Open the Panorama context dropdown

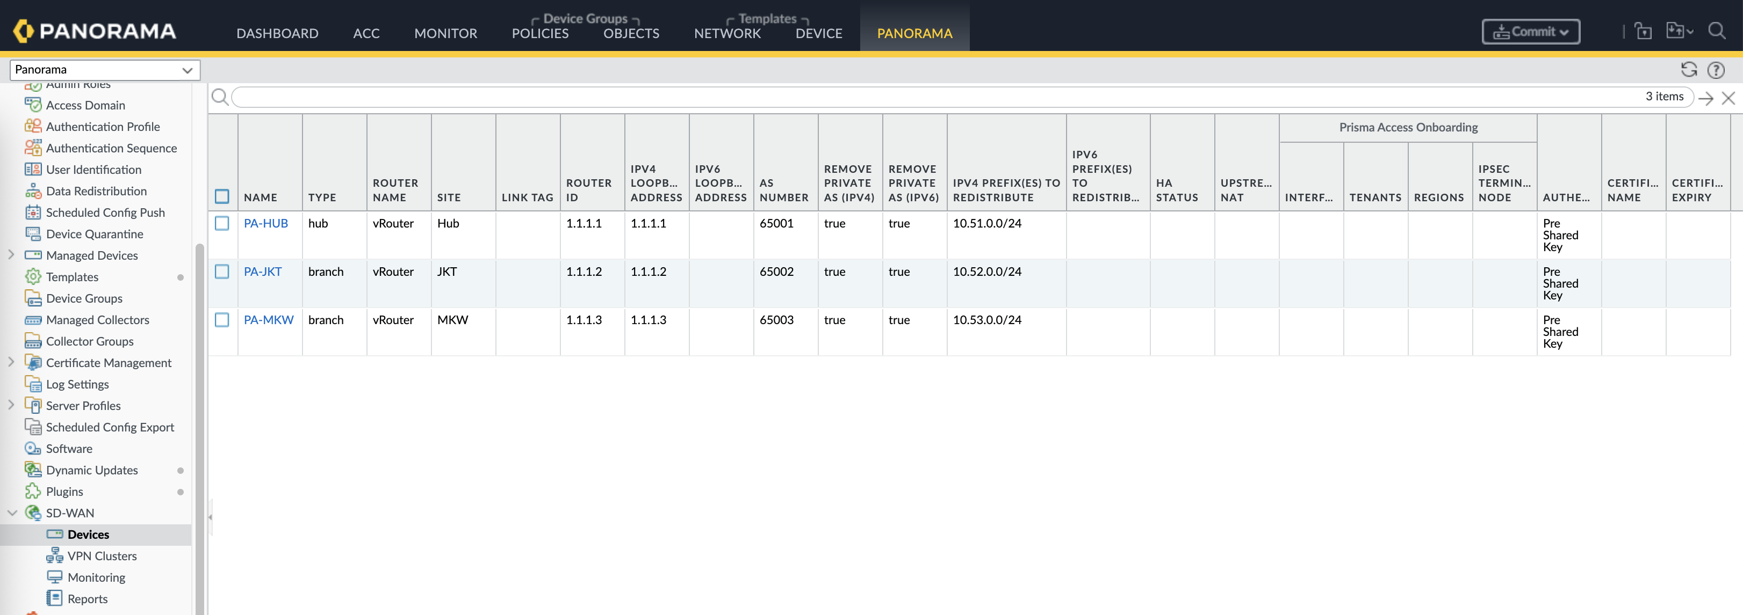point(105,70)
